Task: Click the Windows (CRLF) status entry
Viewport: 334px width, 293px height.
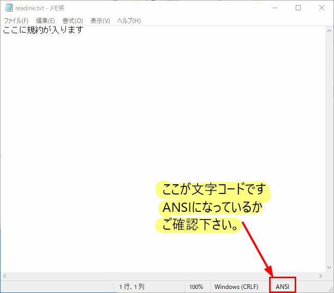Action: (236, 287)
